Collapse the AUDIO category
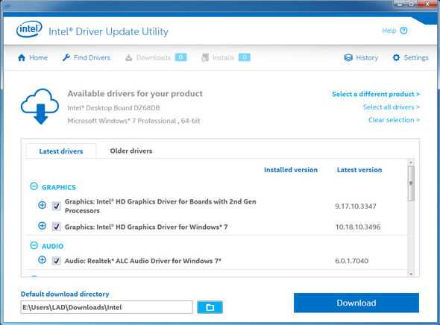This screenshot has width=440, height=325. 34,246
